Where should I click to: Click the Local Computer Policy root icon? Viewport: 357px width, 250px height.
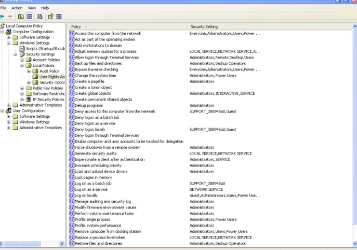3,26
